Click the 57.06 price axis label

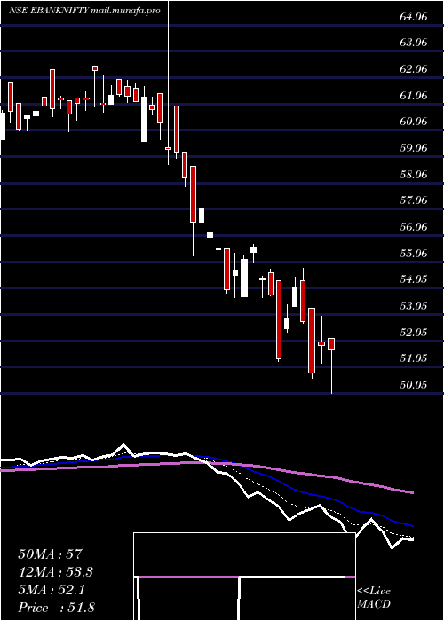coord(415,200)
